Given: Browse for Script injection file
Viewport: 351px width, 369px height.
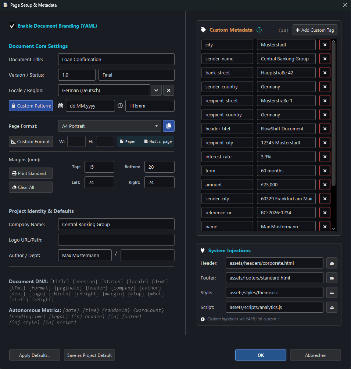Looking at the screenshot, I should click(x=332, y=307).
